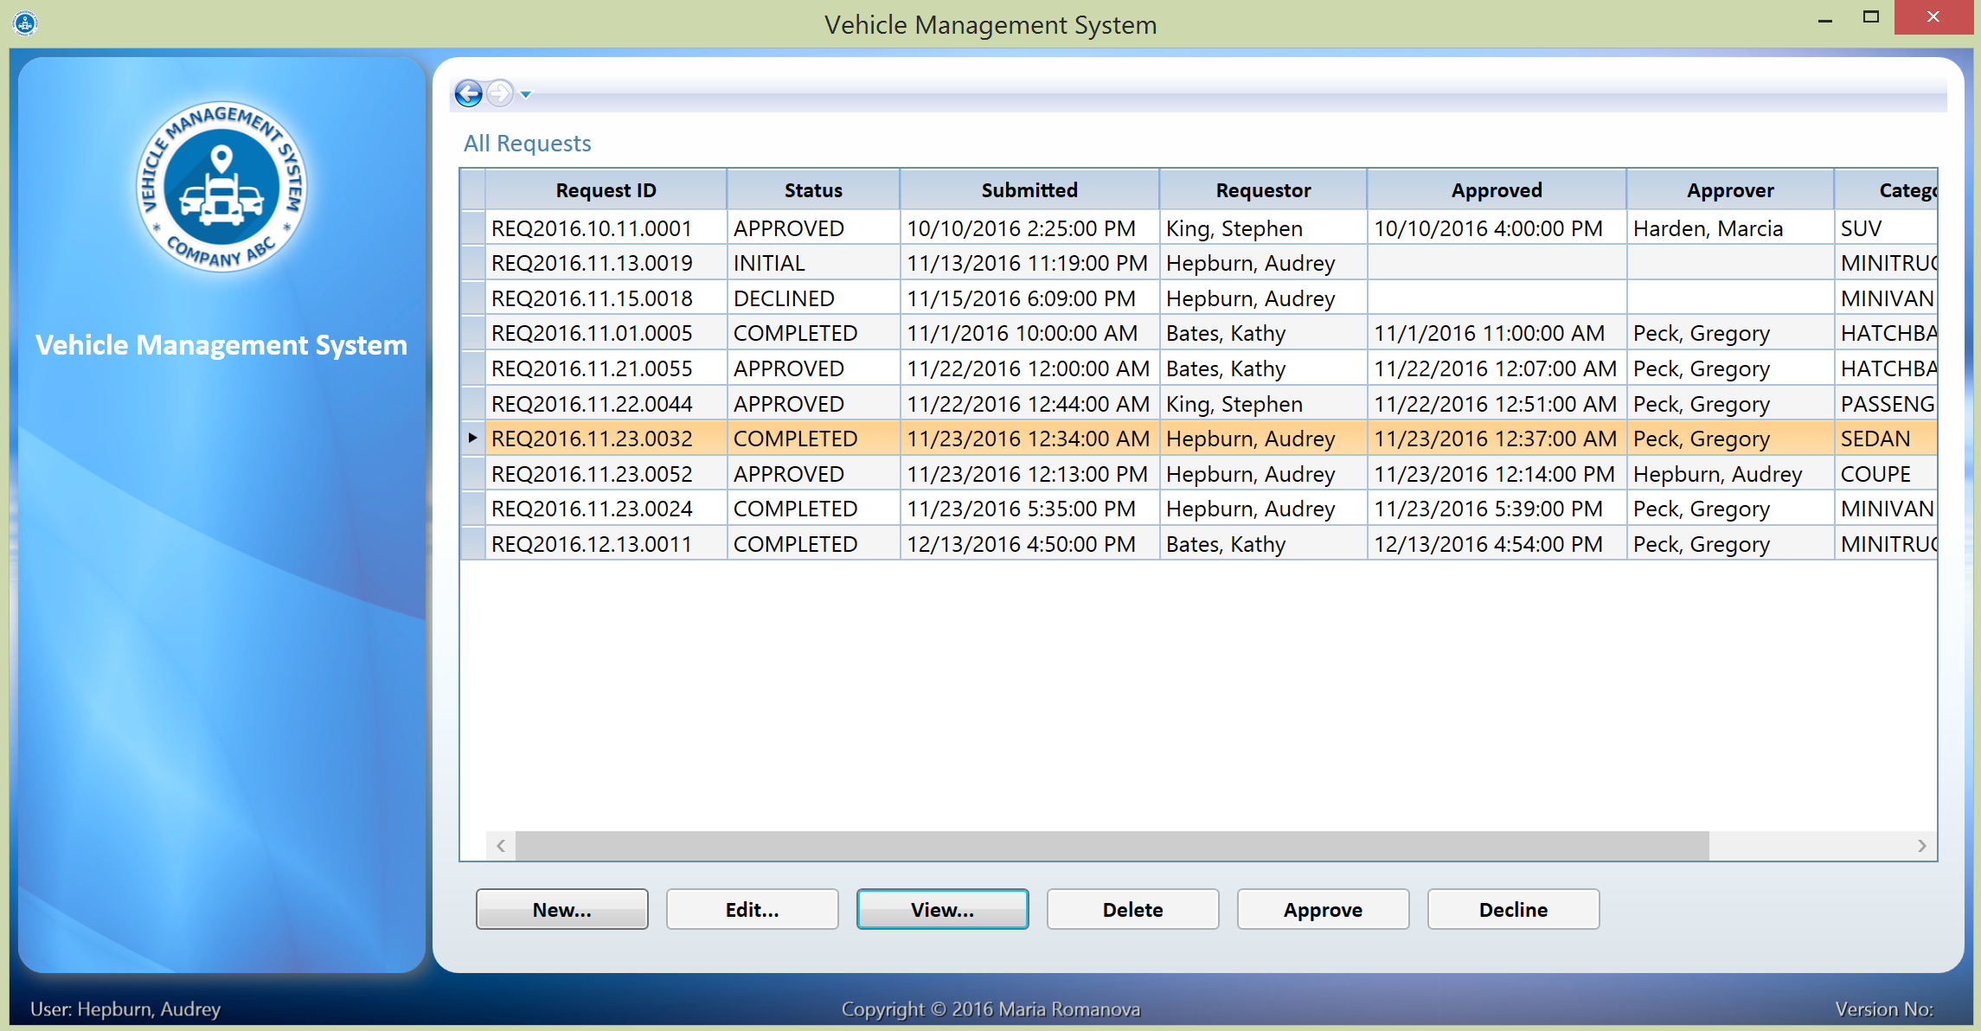Decline the selected request
The image size is (1981, 1031).
point(1513,909)
